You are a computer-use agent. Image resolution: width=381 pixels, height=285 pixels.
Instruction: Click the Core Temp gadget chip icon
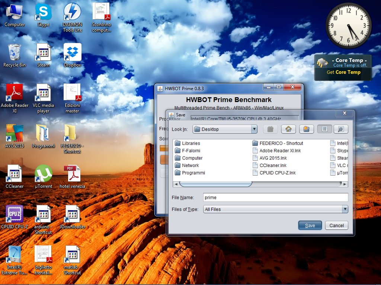click(x=323, y=63)
